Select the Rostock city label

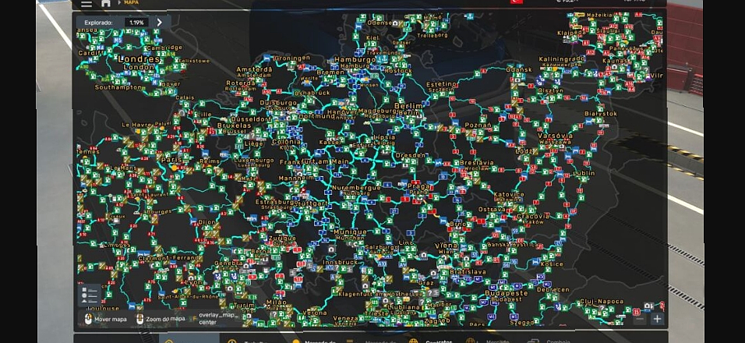(399, 71)
